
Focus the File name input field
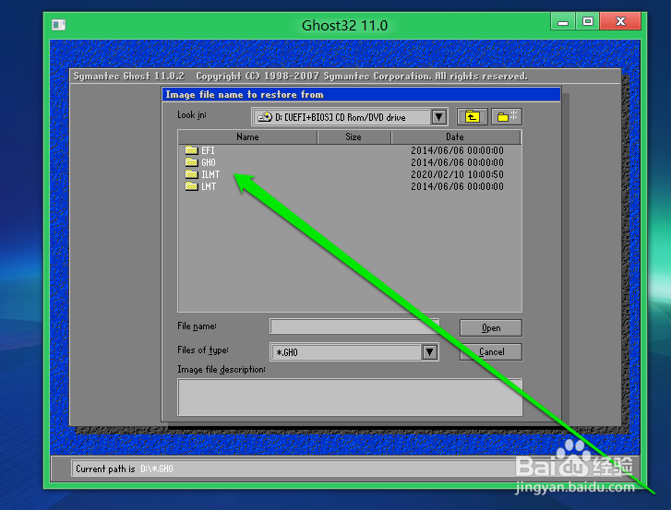coord(354,326)
